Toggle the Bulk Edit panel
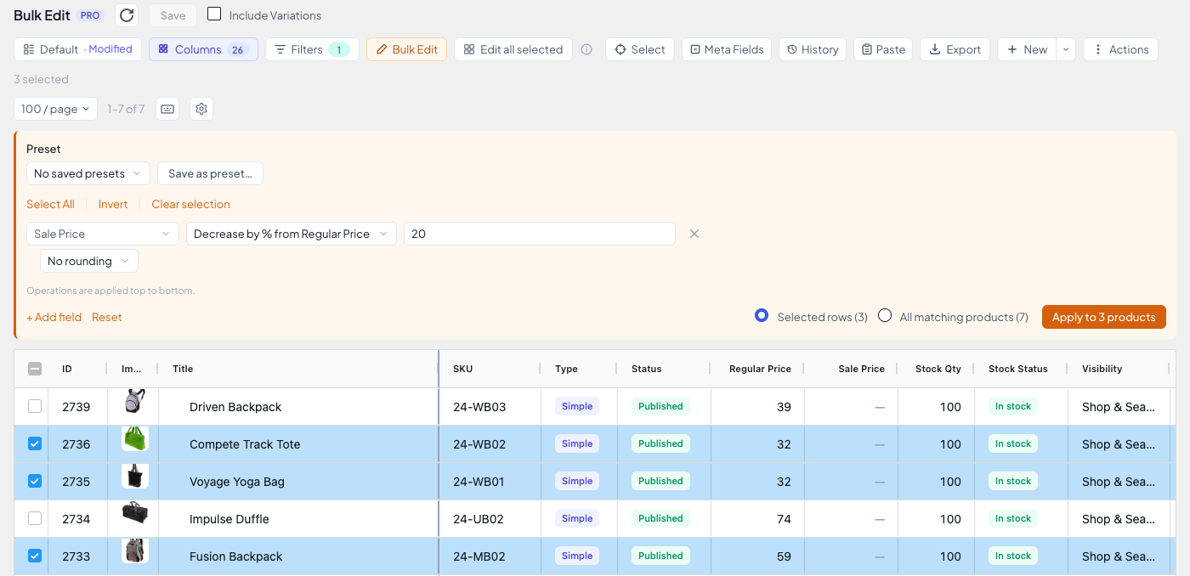 tap(406, 49)
